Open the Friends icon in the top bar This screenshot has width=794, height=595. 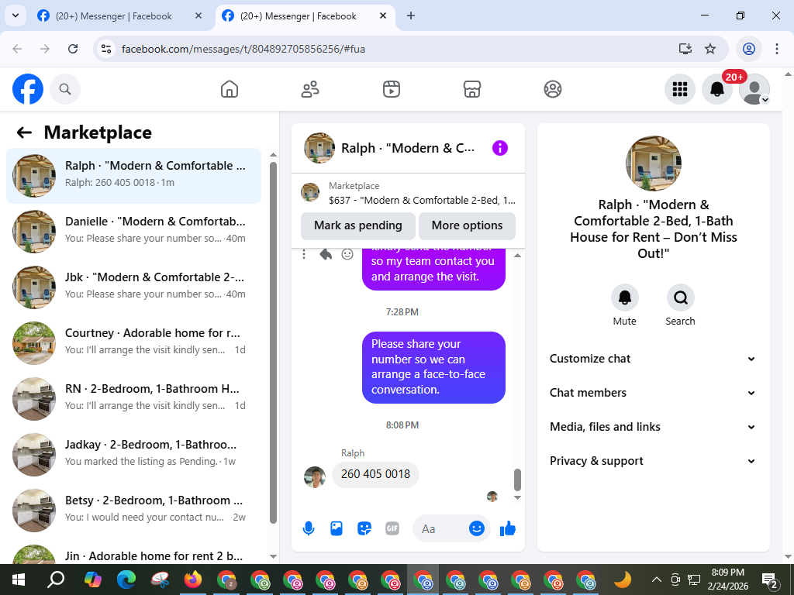(310, 89)
